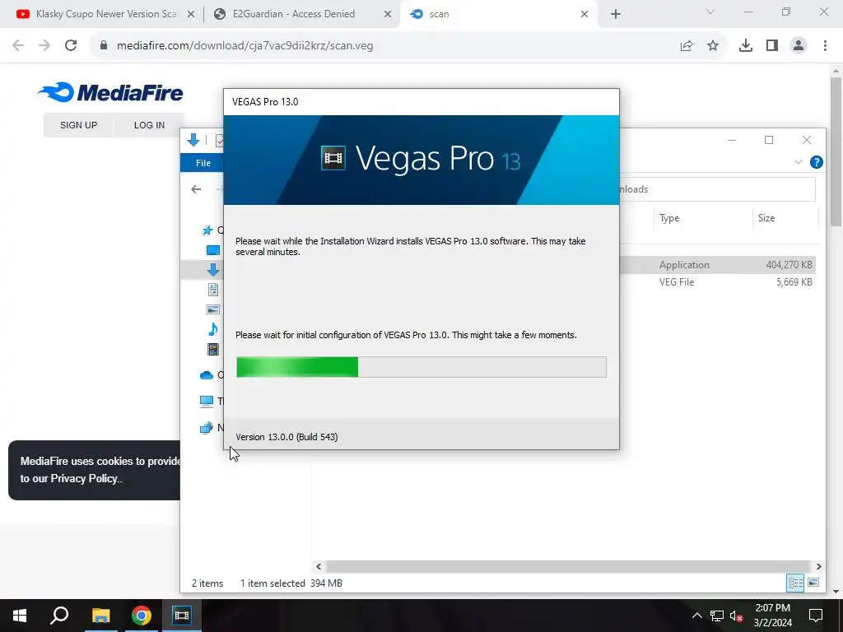Open Chrome from taskbar
The height and width of the screenshot is (632, 843).
click(142, 616)
